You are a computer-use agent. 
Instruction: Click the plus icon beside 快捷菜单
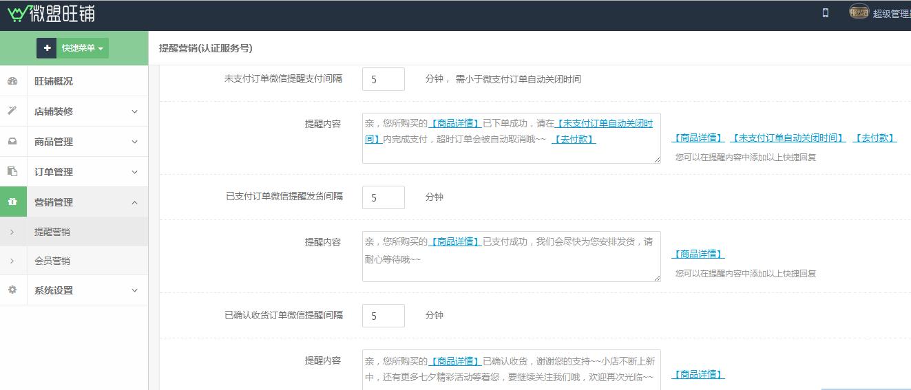coord(47,48)
